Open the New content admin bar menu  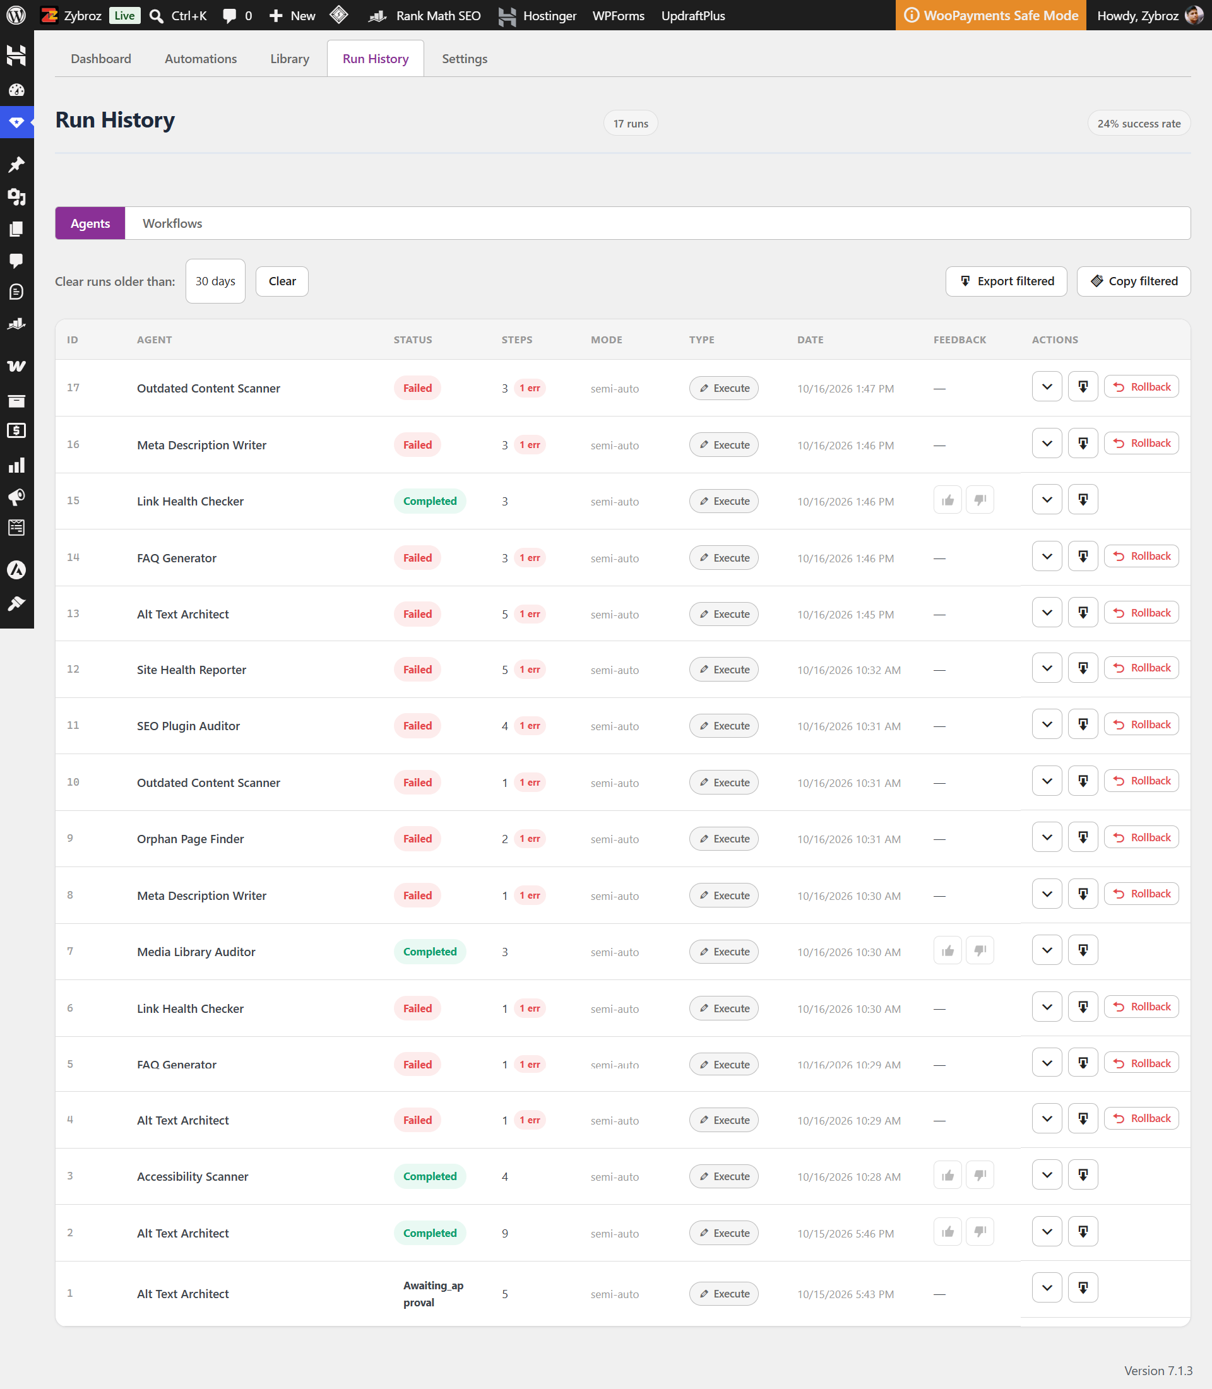click(x=292, y=16)
